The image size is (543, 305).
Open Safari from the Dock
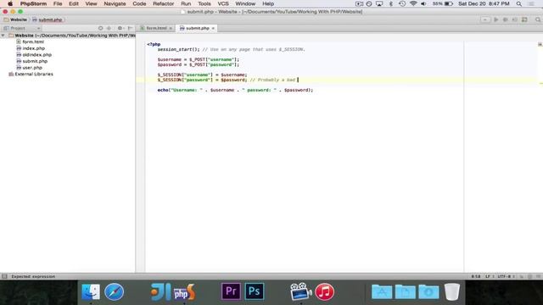point(114,291)
